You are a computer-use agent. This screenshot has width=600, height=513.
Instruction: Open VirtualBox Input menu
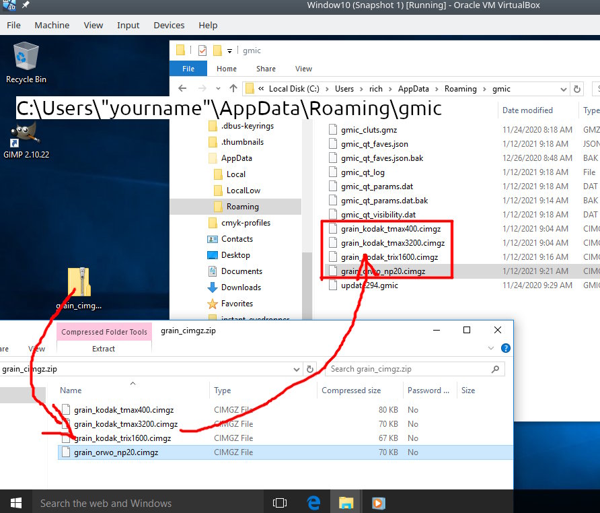click(128, 26)
